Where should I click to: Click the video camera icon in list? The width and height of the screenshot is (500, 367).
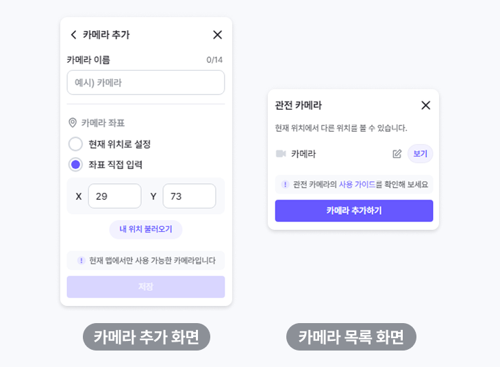coord(281,154)
